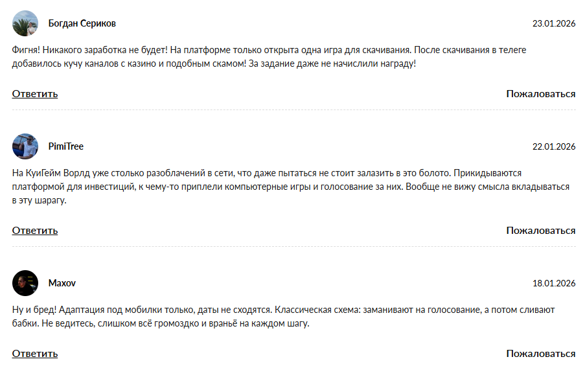Report Maxov's review via Пожаловаться
Viewport: 585px width, 368px height.
(x=540, y=354)
